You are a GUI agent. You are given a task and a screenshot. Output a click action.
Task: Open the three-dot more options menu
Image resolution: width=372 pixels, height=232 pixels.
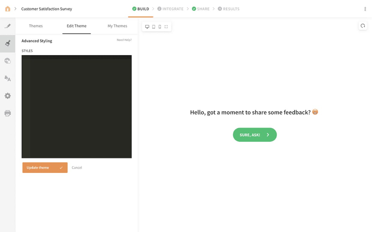[365, 9]
